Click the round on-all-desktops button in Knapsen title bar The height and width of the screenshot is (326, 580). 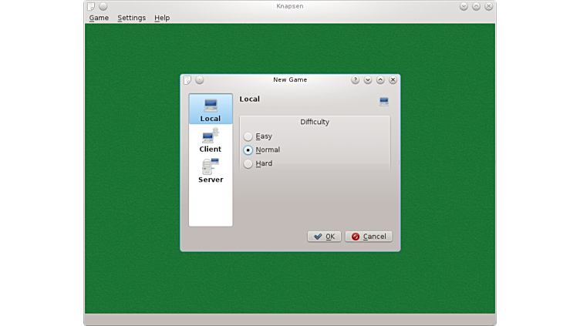[103, 6]
